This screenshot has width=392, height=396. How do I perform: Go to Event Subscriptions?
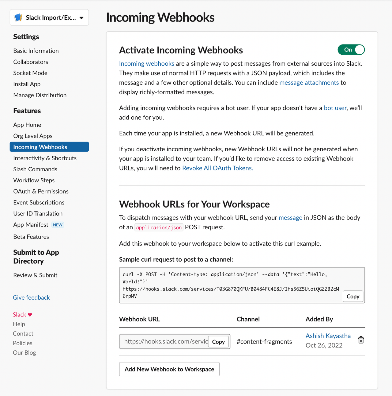pyautogui.click(x=39, y=202)
